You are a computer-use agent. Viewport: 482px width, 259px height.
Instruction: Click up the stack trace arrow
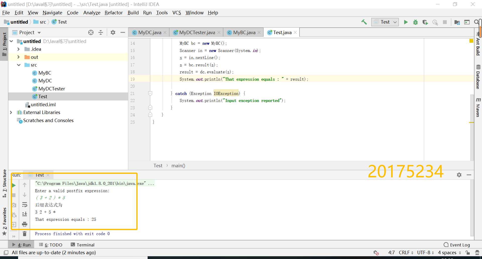25,185
